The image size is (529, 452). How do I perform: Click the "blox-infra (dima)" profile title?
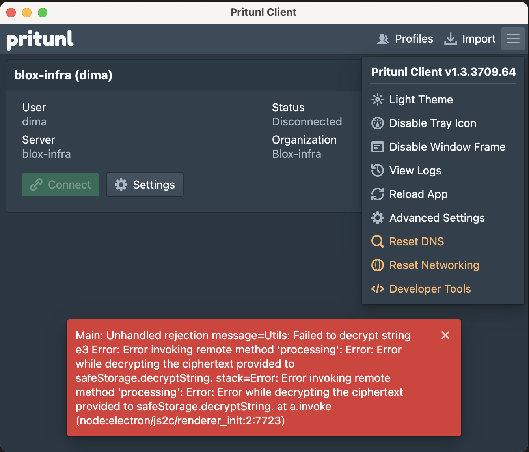tap(63, 75)
